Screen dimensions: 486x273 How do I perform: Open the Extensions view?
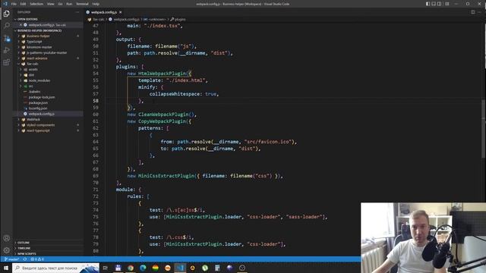(7, 62)
